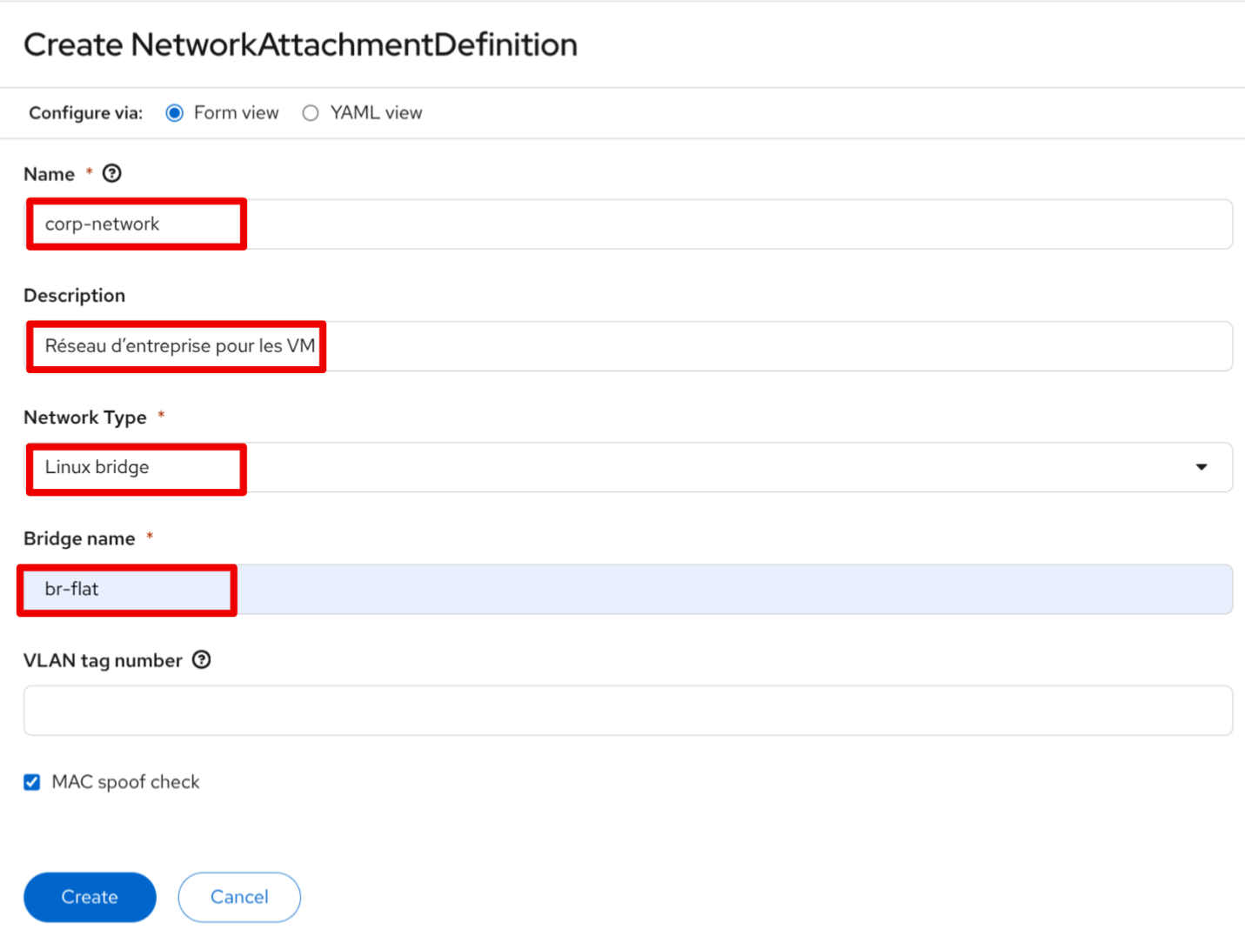Open the Network Type dropdown showing Linux bridge

(x=626, y=467)
